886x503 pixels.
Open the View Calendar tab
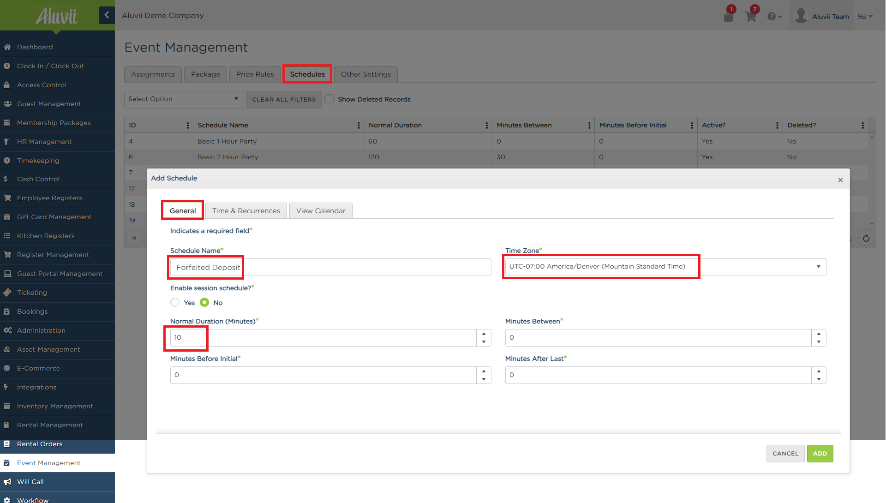[x=321, y=211]
